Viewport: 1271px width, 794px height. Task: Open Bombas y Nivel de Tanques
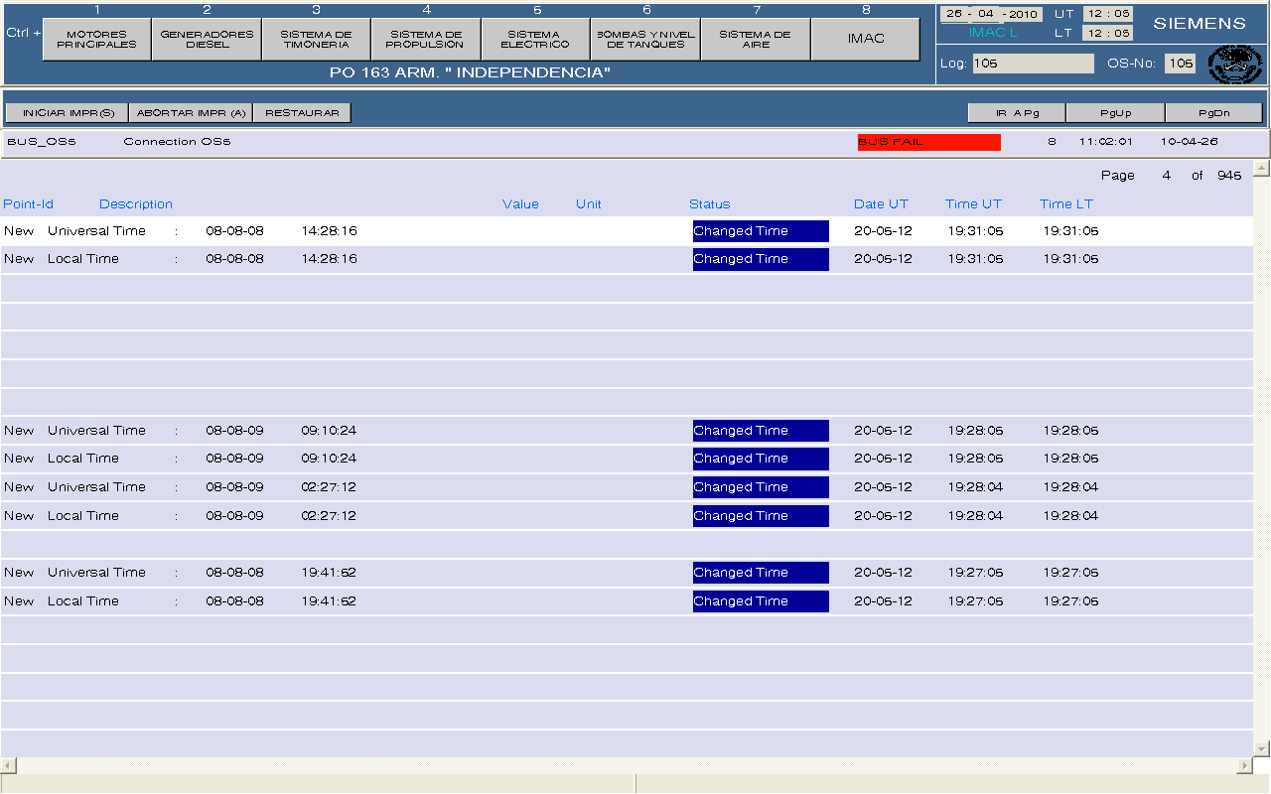645,40
